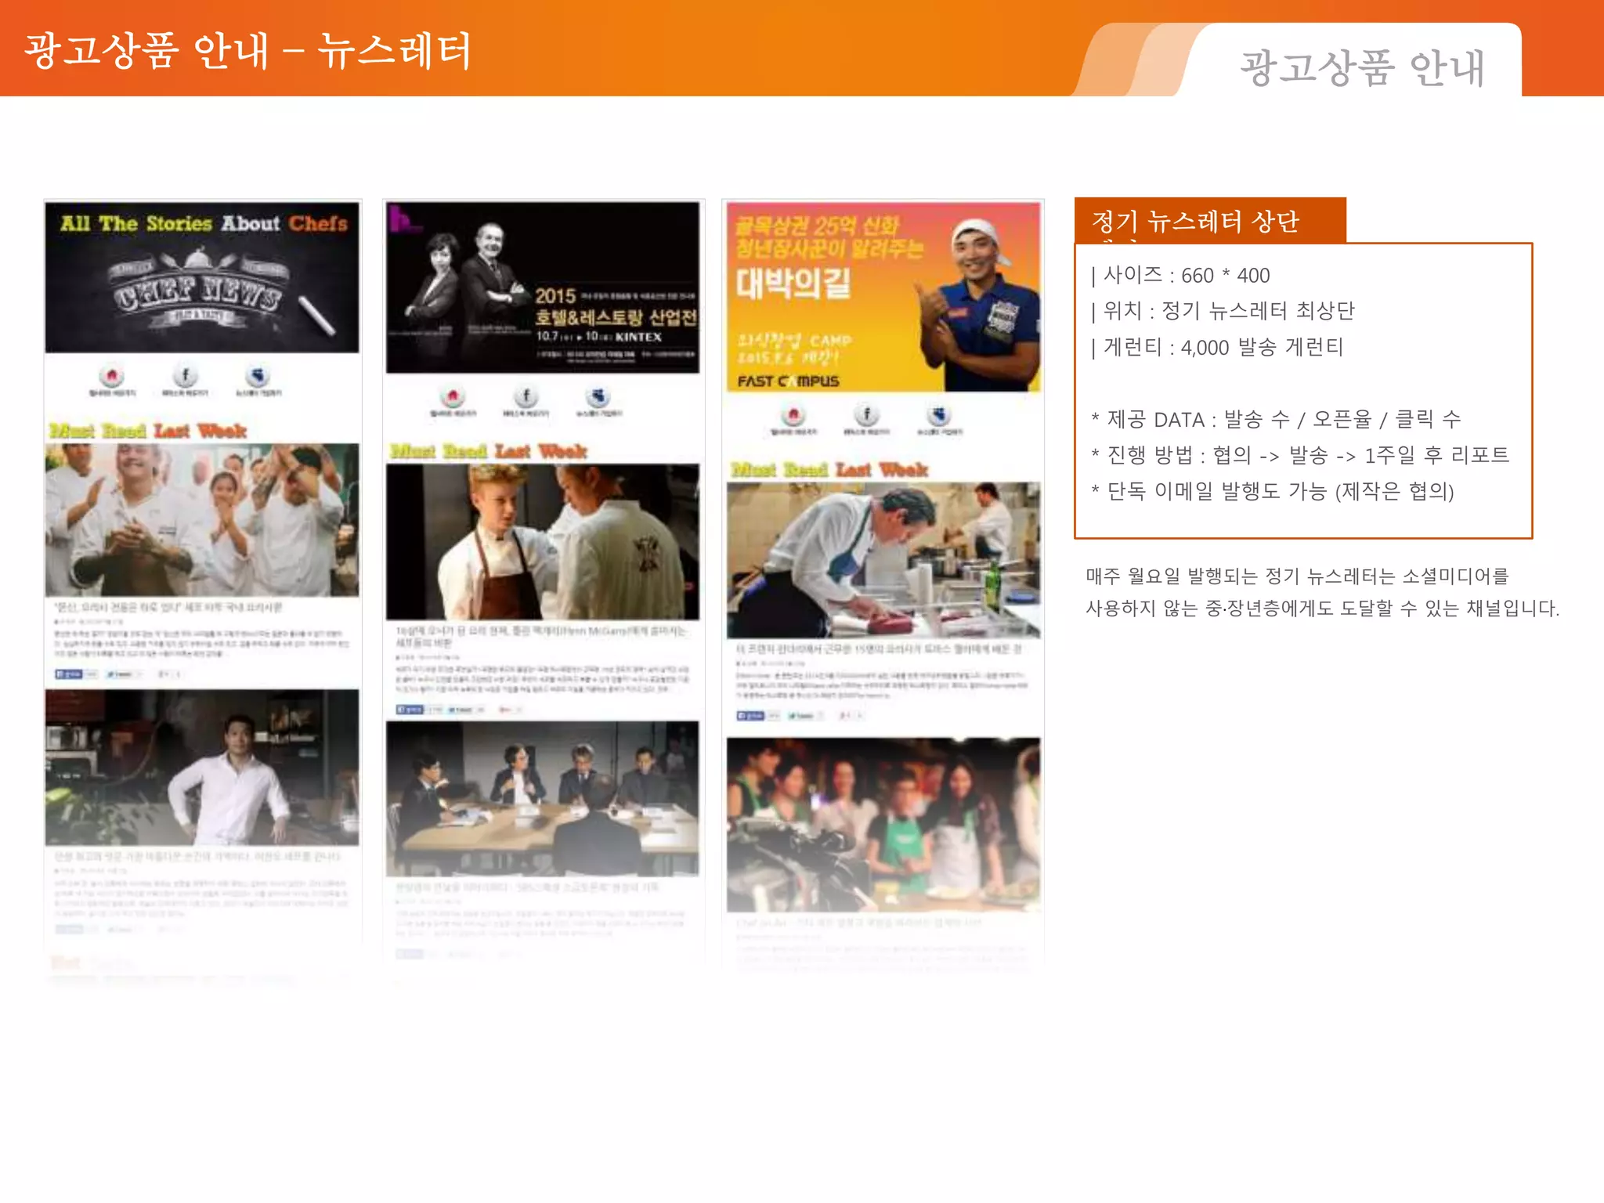Click the '진행 방법 : 협의 -> 발송' line

point(1300,455)
